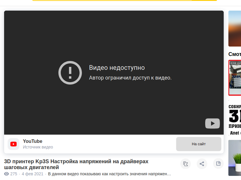
Task: Click the add to collection icon
Action: (186, 164)
